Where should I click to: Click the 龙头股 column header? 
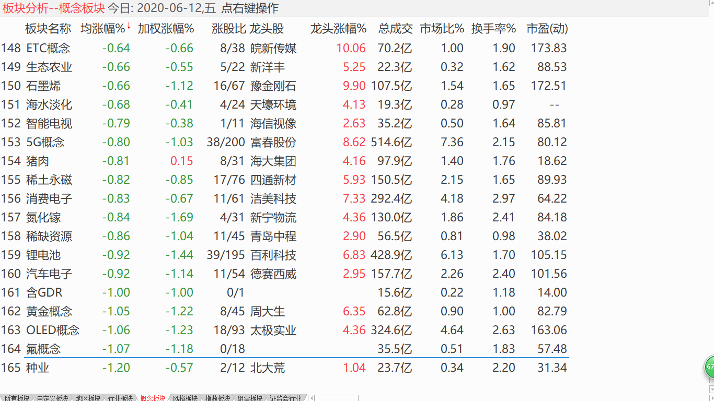pos(267,29)
